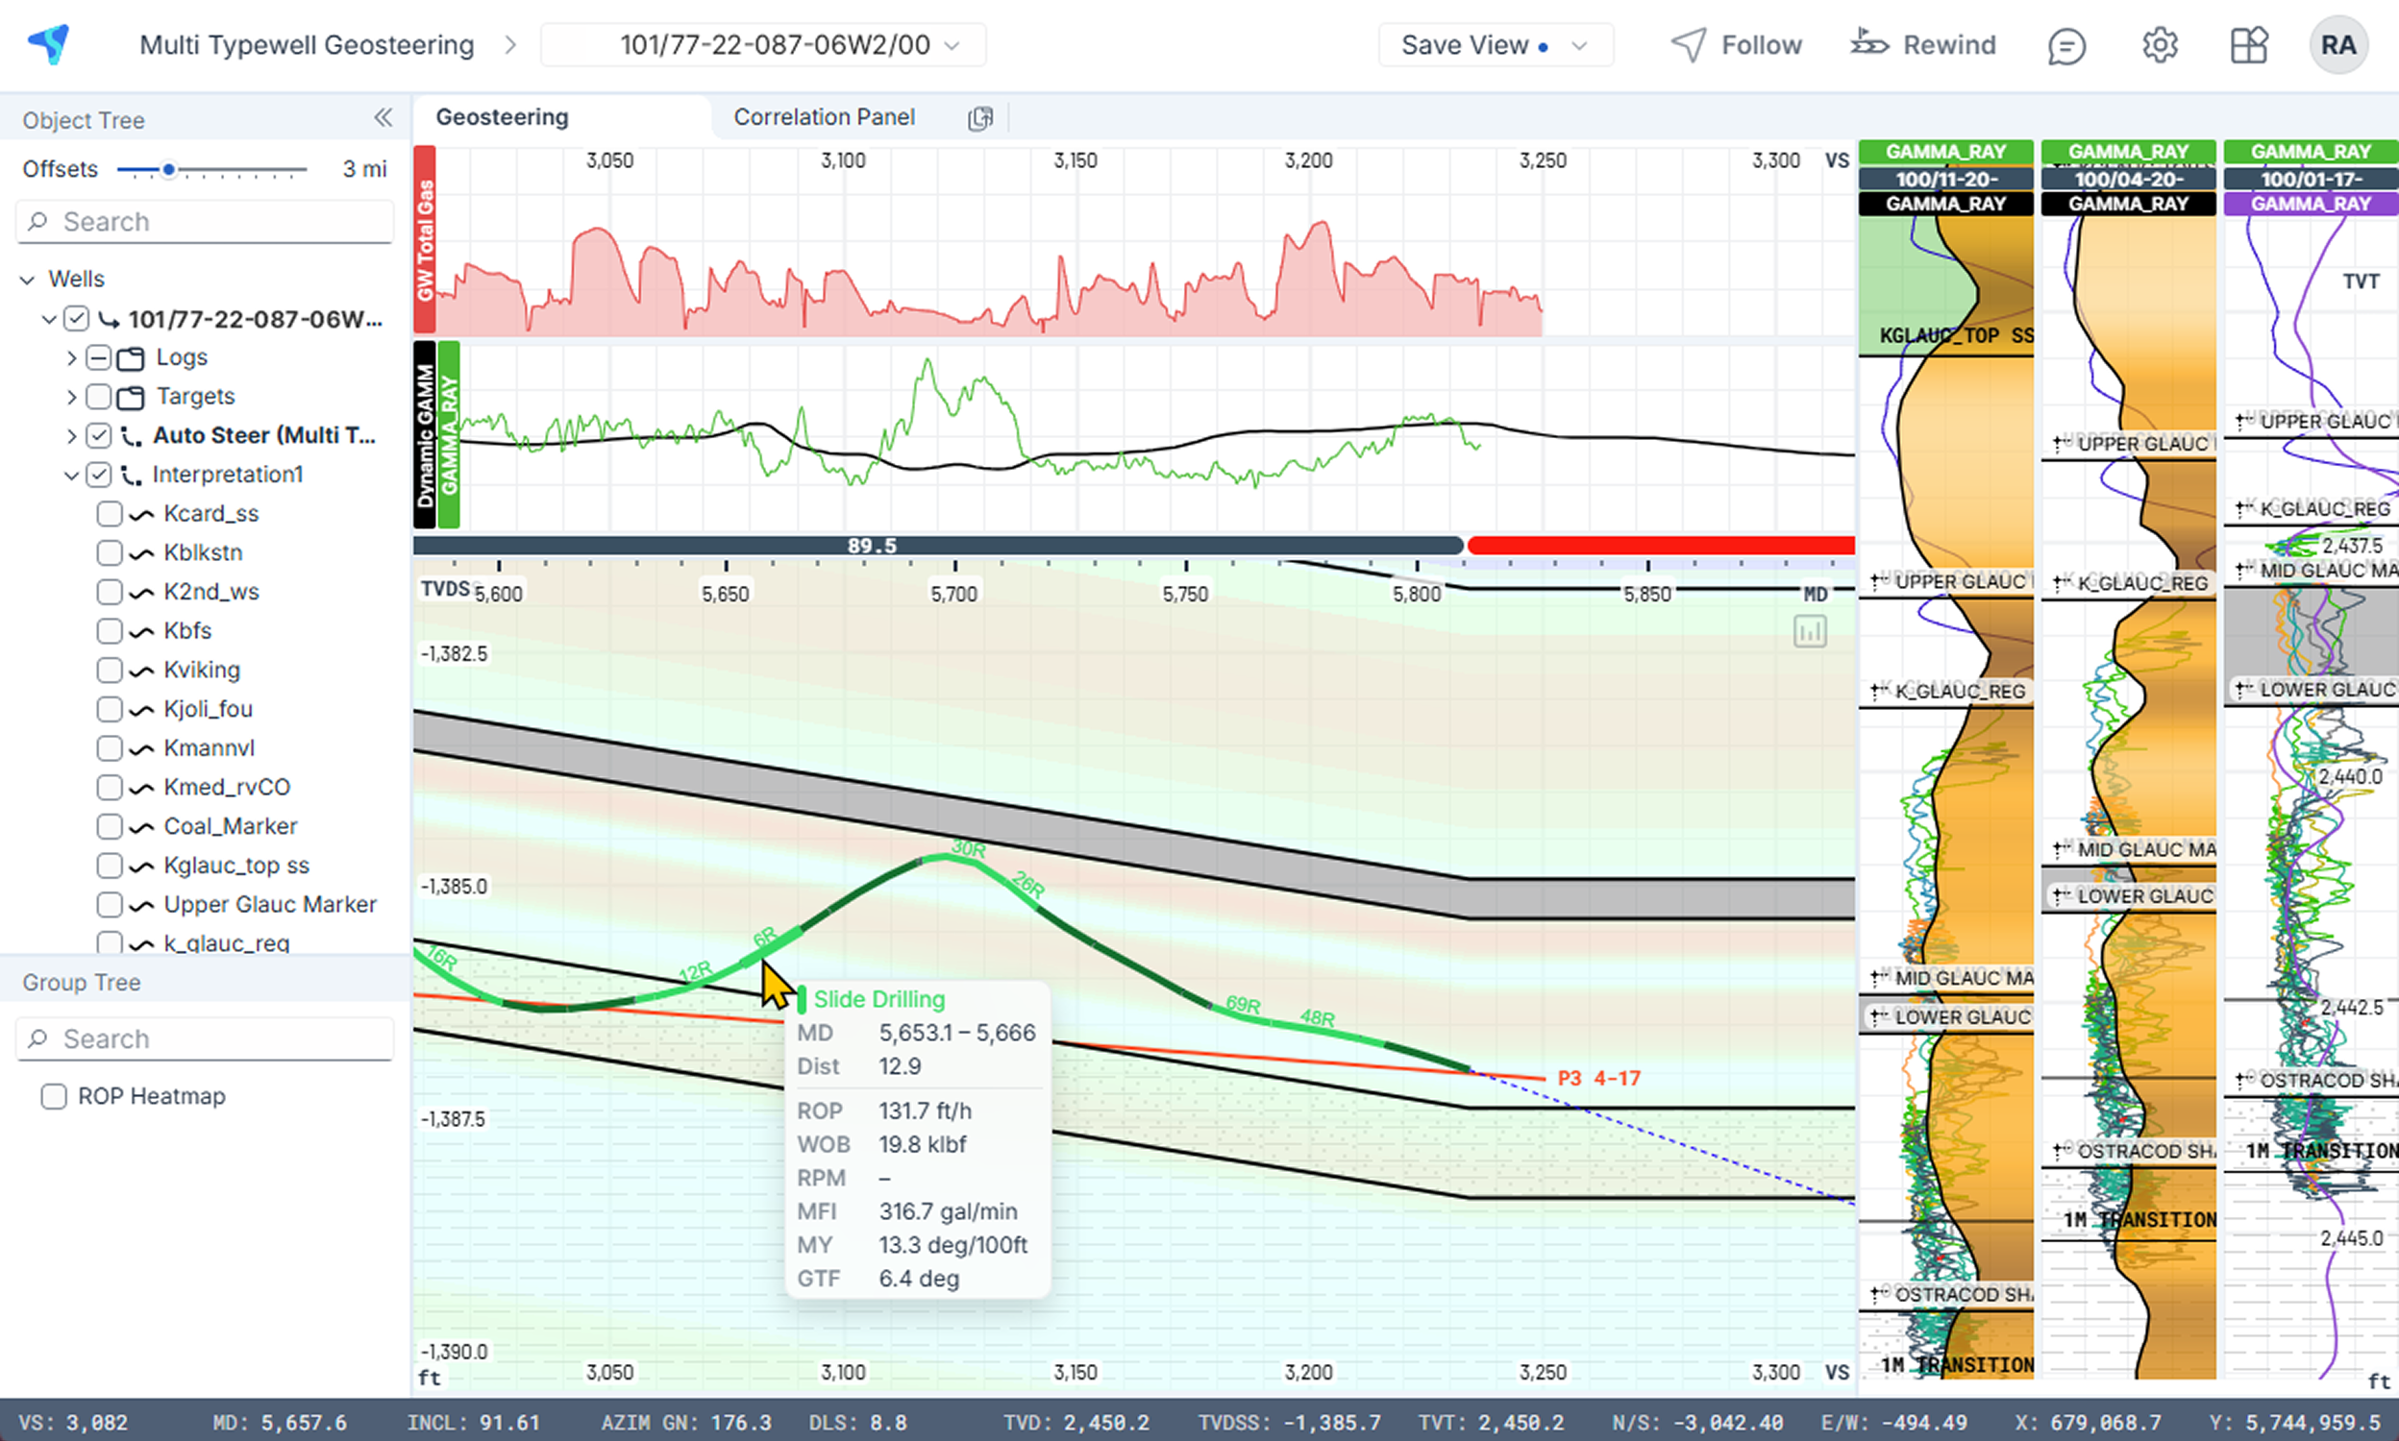Open the Save View dropdown arrow
The width and height of the screenshot is (2399, 1441).
coord(1579,46)
